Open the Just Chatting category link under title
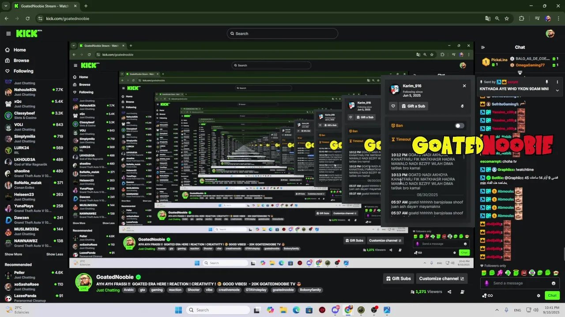This screenshot has height=317, width=565. [x=108, y=290]
